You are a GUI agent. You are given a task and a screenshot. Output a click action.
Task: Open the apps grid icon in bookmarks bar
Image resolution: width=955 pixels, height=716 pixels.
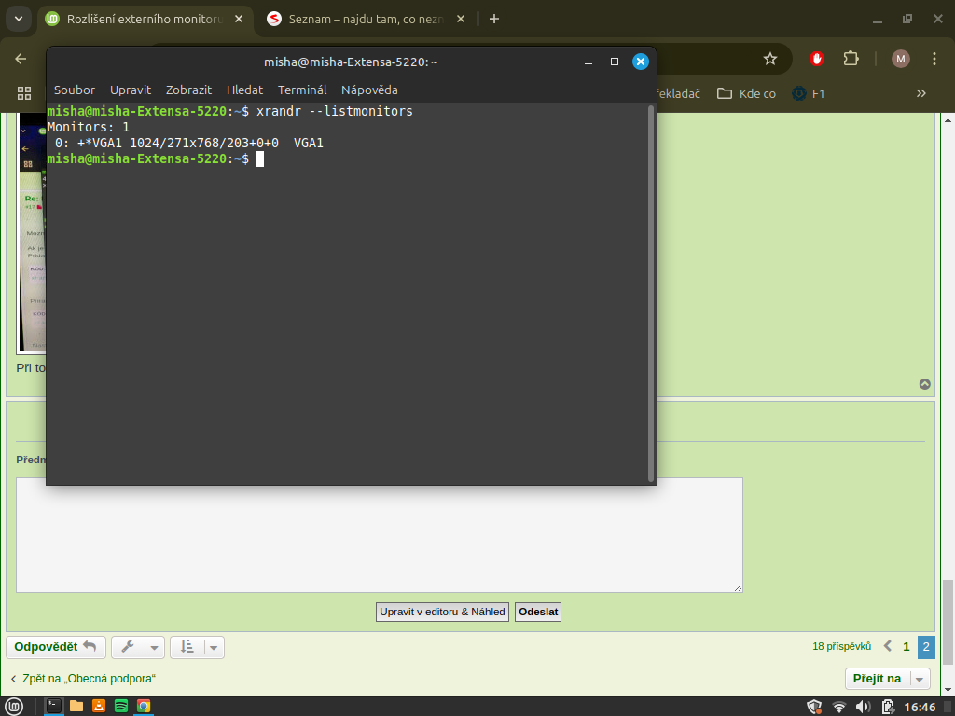(x=24, y=93)
